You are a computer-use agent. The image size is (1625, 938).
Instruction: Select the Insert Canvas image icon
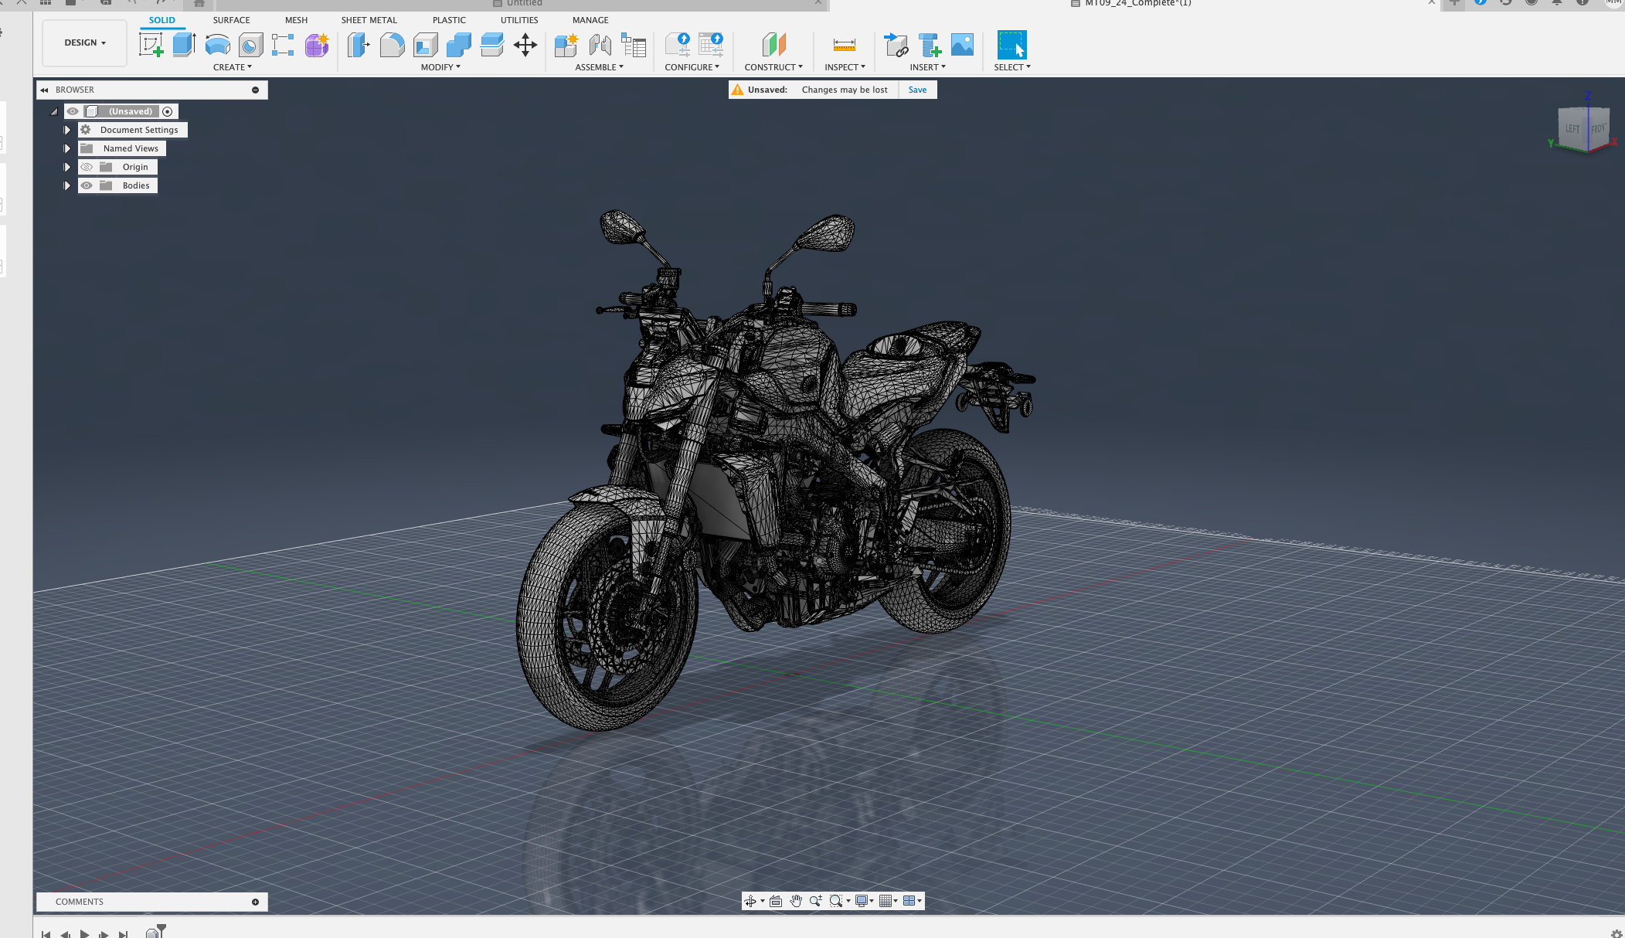pos(962,45)
